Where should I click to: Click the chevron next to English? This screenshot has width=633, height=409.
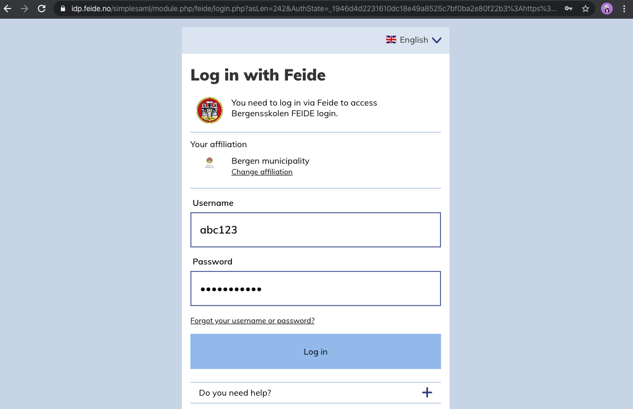pyautogui.click(x=437, y=40)
